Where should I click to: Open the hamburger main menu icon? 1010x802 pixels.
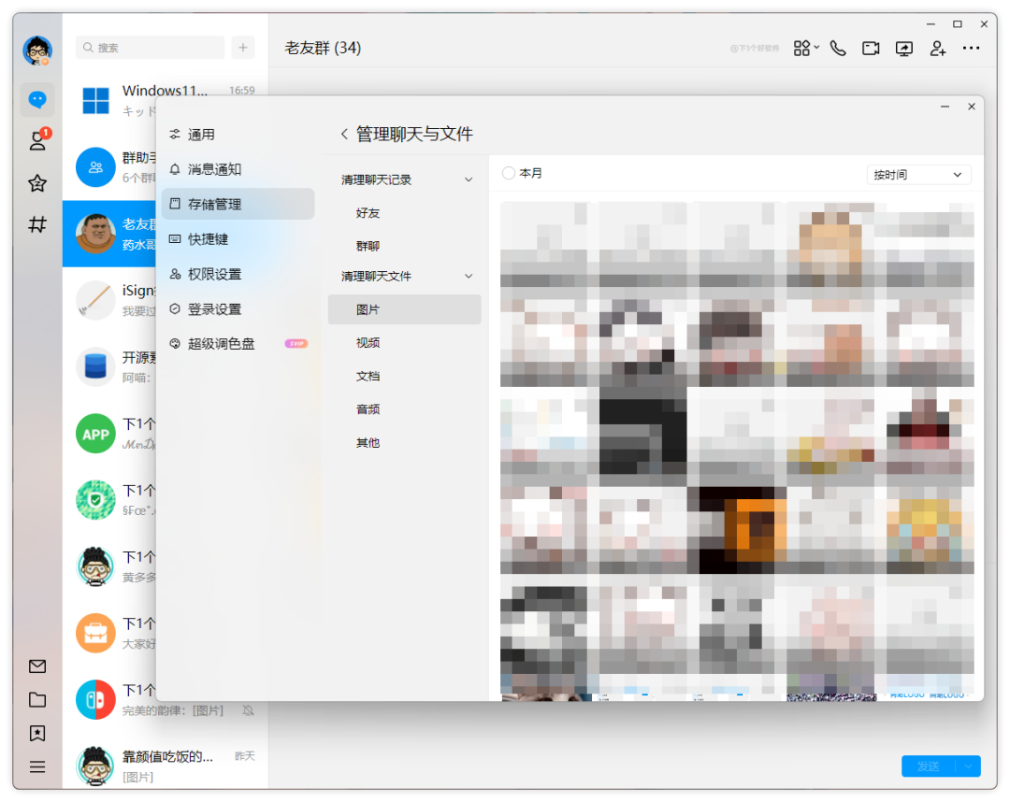(x=37, y=766)
